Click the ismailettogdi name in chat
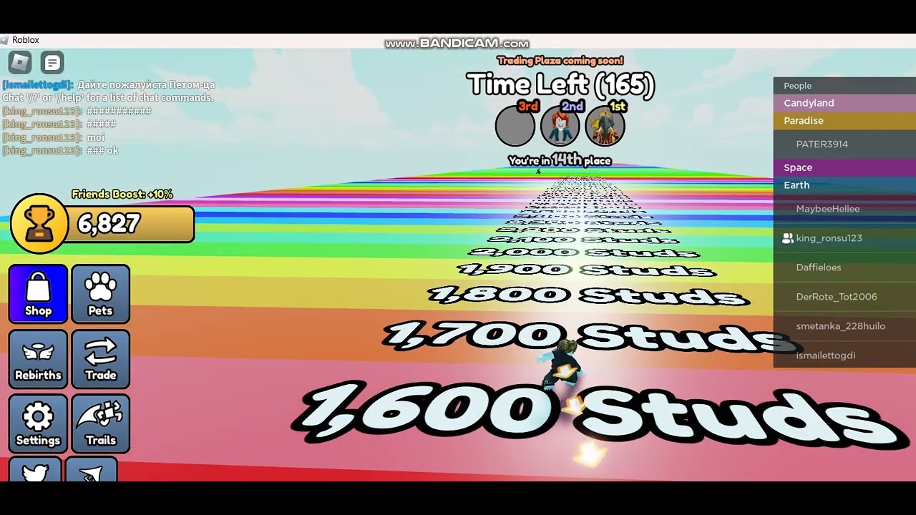This screenshot has width=916, height=515. point(38,84)
